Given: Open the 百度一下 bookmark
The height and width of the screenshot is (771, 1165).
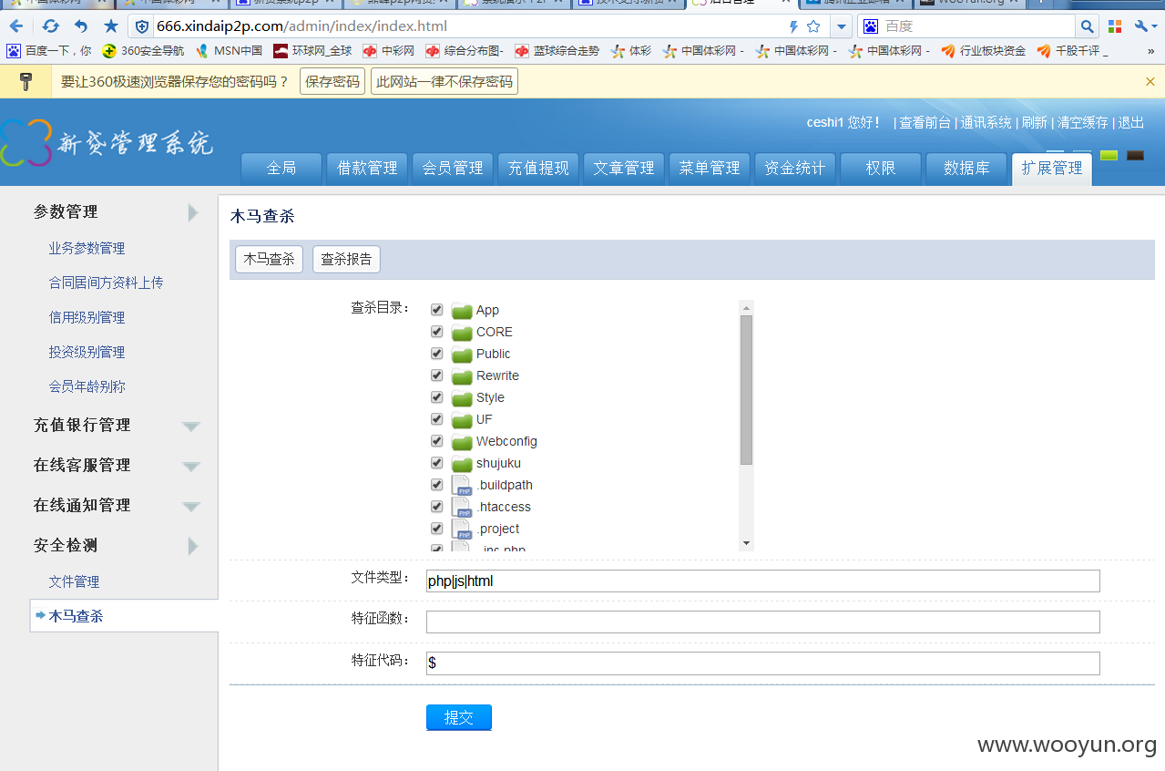Looking at the screenshot, I should [49, 51].
